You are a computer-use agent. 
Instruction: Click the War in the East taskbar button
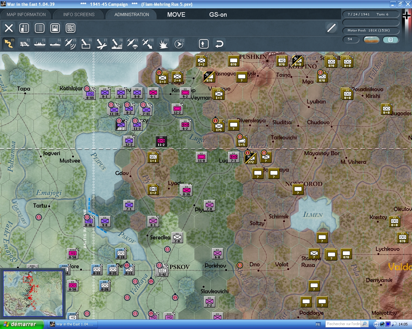72,324
